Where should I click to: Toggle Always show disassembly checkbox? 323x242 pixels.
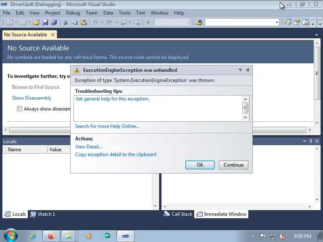(x=19, y=109)
